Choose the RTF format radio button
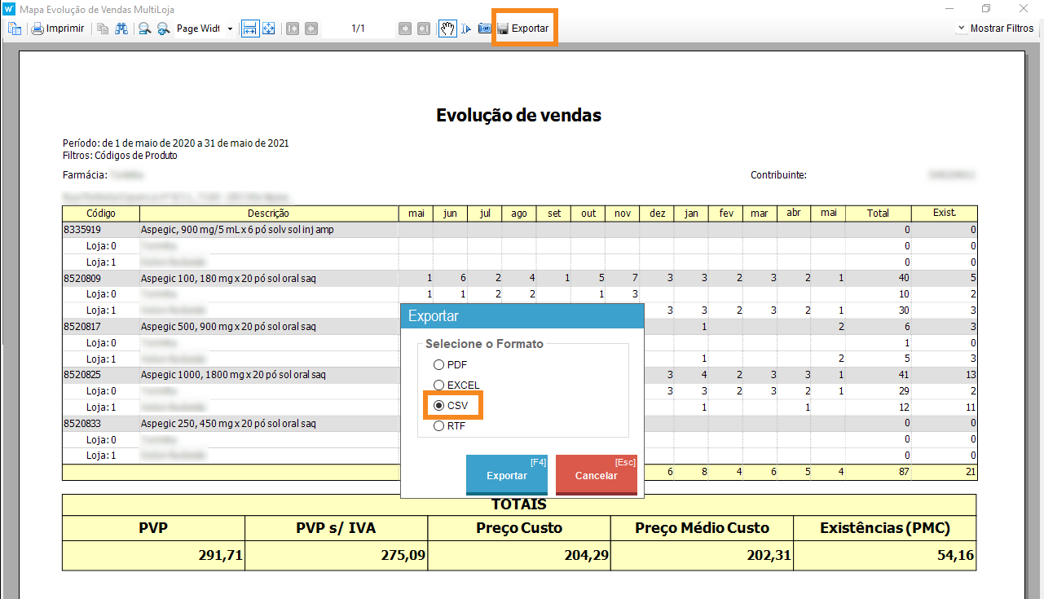This screenshot has height=599, width=1044. [x=439, y=425]
